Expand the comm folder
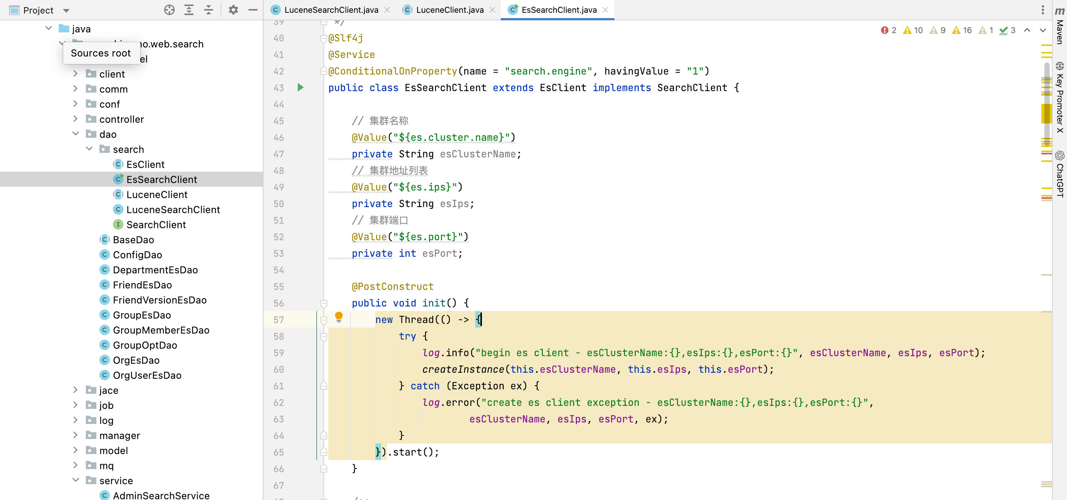The width and height of the screenshot is (1067, 500). [x=75, y=88]
